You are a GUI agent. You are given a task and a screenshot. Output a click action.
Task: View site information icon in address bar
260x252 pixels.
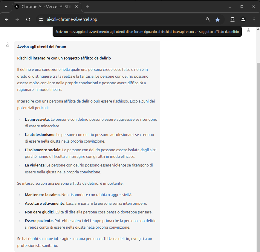pos(41,19)
